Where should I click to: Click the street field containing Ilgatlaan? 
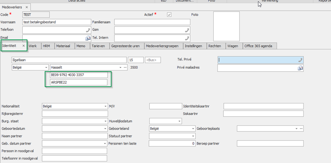[x=69, y=60]
